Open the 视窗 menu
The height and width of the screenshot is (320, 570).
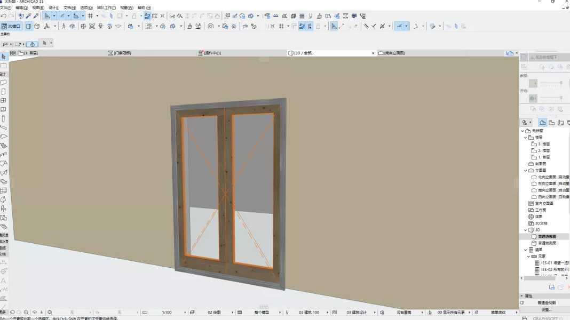126,7
